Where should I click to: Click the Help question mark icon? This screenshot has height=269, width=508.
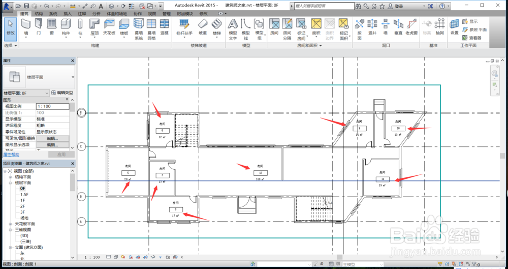pos(442,6)
